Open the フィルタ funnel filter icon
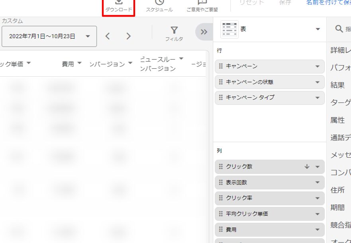Screen dimensions: 351x243 [174, 31]
